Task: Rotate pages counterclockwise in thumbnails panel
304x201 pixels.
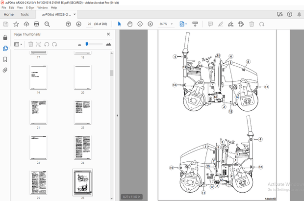Action: (x=47, y=44)
